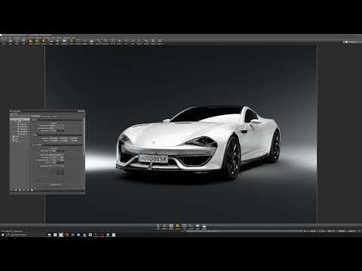
Task: Open the Windows Start button
Action: tap(3, 235)
